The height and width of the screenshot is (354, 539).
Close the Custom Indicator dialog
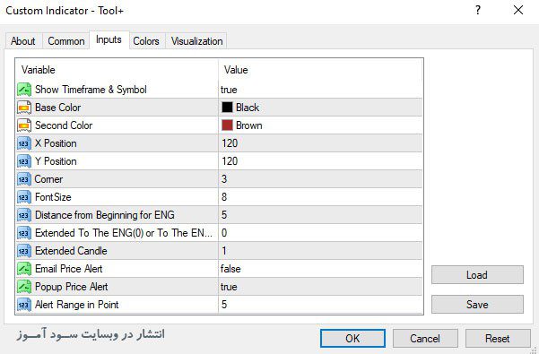tap(518, 10)
